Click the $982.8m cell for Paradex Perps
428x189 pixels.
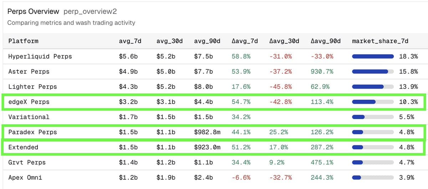[207, 132]
